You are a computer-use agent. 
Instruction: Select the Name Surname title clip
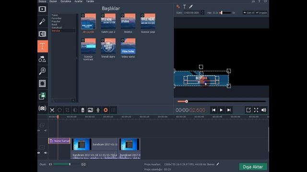click(x=59, y=141)
